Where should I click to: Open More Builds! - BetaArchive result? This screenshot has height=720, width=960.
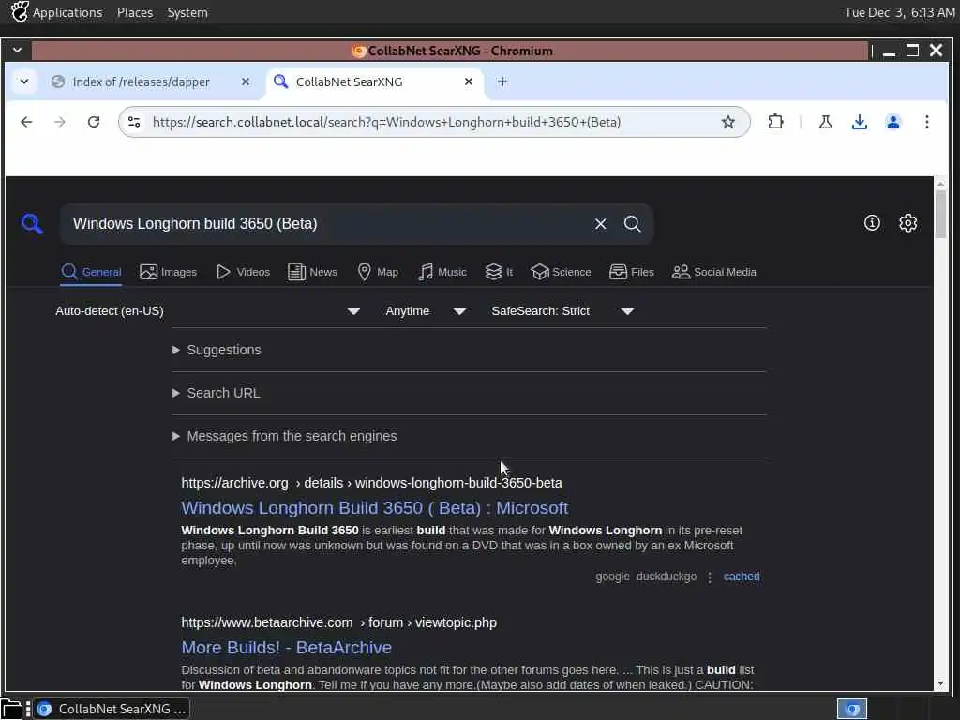coord(287,647)
